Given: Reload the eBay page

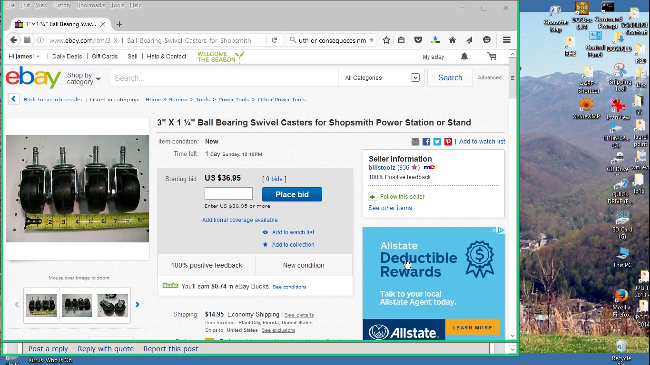Looking at the screenshot, I should click(x=274, y=40).
